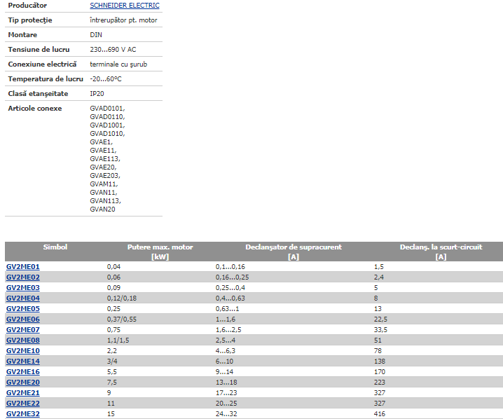The image size is (503, 419).
Task: Select the related article GVAE1
Action: point(102,142)
